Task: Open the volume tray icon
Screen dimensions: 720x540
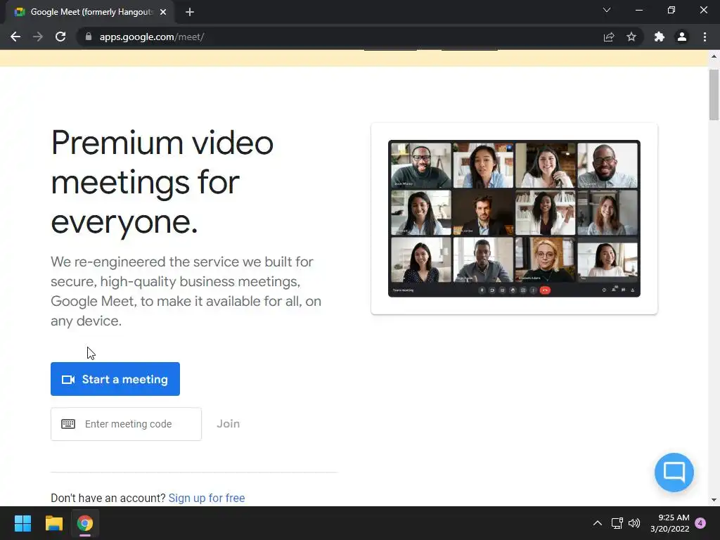Action: coord(634,523)
